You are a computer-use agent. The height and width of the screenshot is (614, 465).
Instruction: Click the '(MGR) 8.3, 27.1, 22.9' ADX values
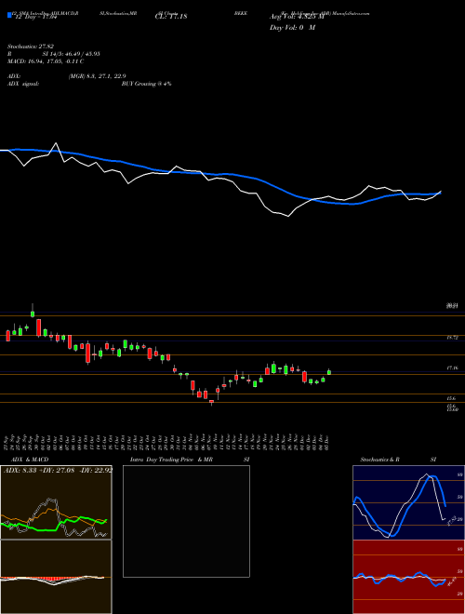(97, 76)
